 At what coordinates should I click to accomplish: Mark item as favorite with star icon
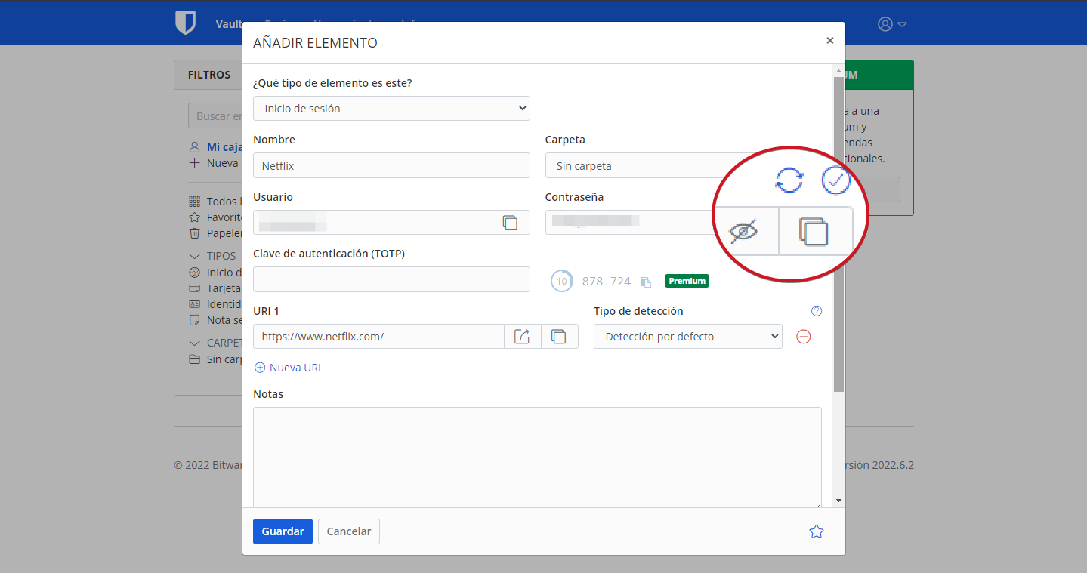click(816, 531)
